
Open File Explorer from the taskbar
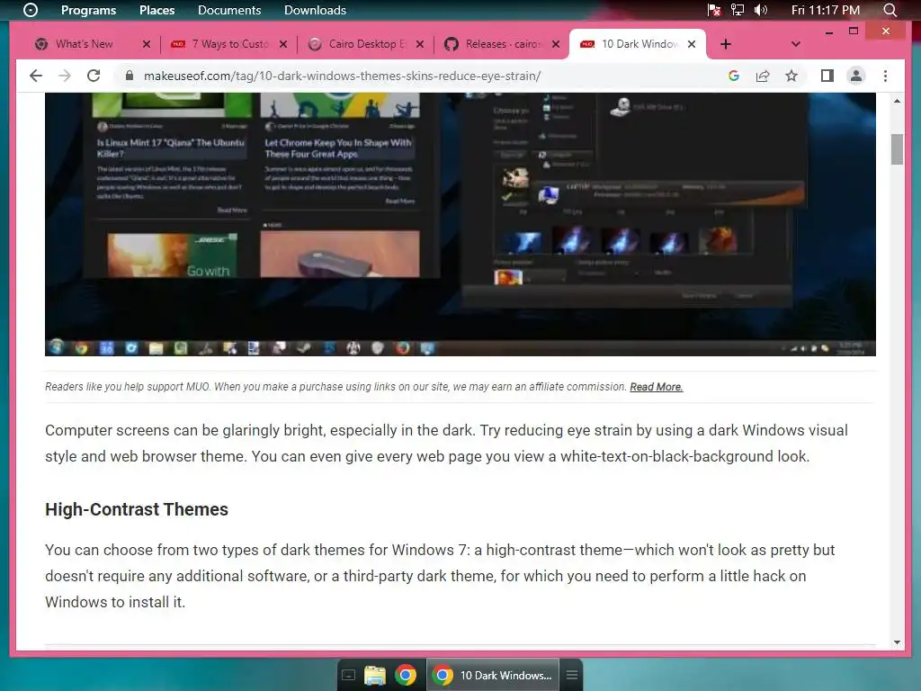pos(375,675)
